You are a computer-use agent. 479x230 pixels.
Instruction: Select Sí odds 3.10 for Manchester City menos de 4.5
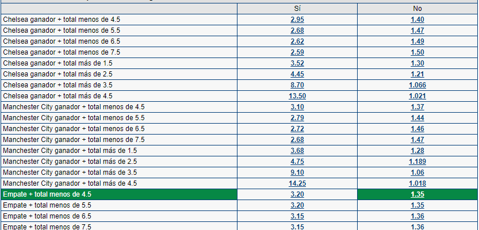297,107
